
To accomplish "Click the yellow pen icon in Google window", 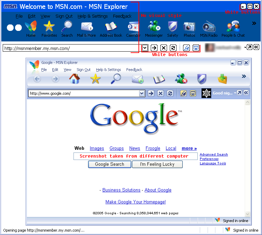I will click(183, 93).
